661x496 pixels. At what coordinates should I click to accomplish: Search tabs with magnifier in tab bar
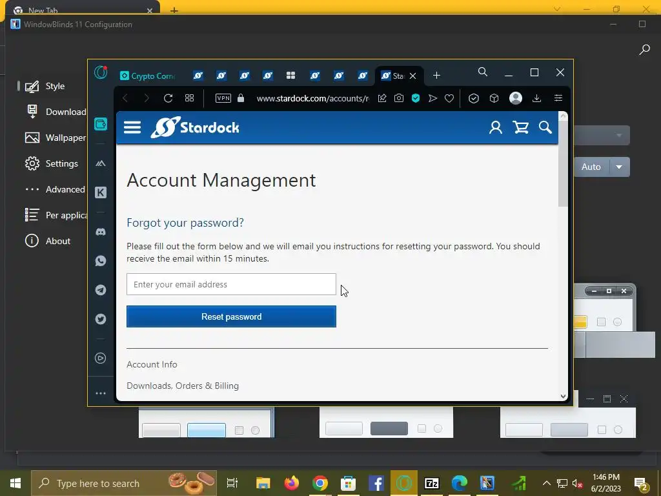[483, 72]
